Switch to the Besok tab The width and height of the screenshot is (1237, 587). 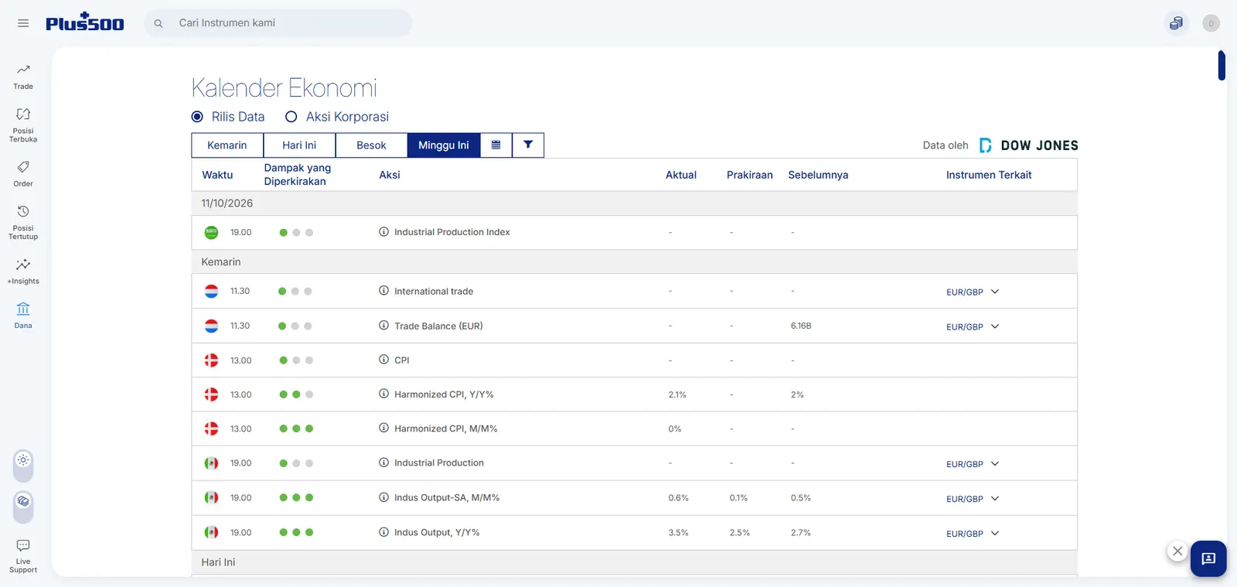[x=371, y=145]
